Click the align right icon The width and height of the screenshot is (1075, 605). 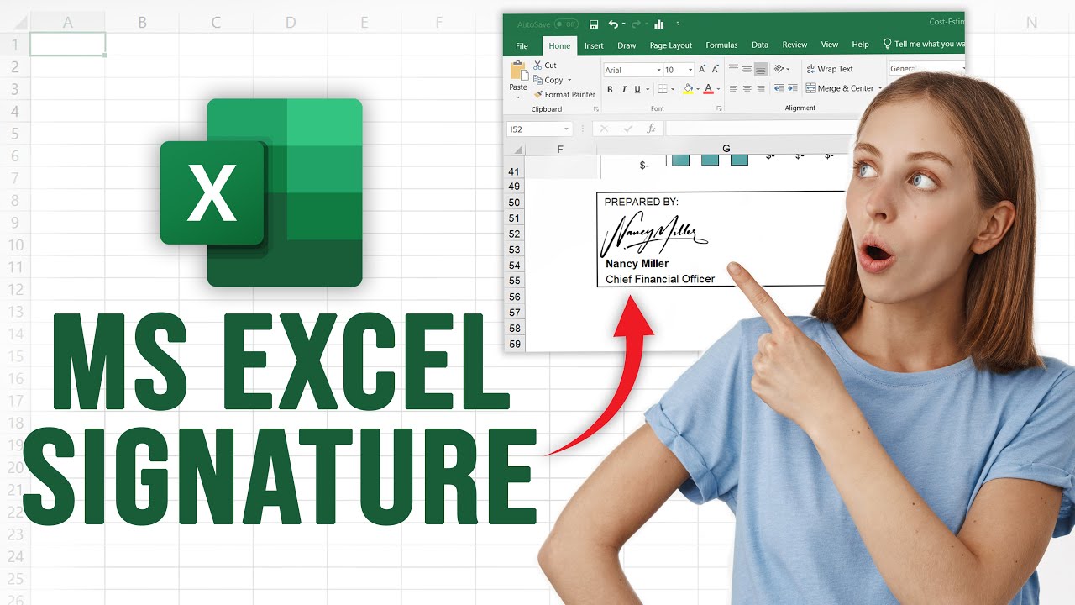point(761,88)
